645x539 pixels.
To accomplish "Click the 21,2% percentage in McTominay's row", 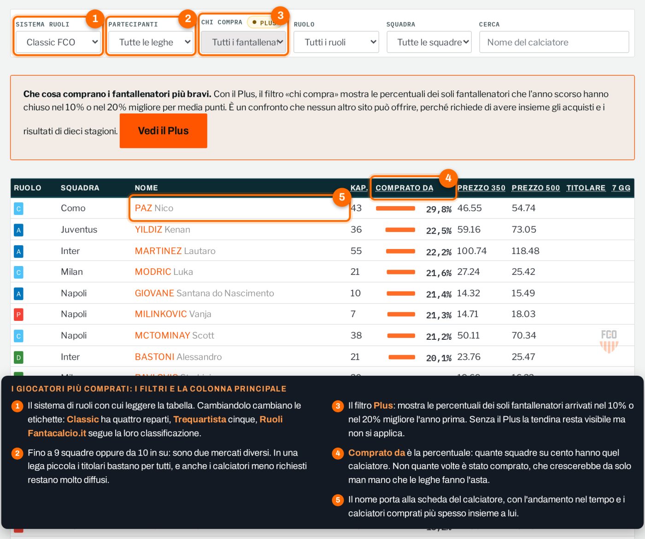I will click(439, 337).
